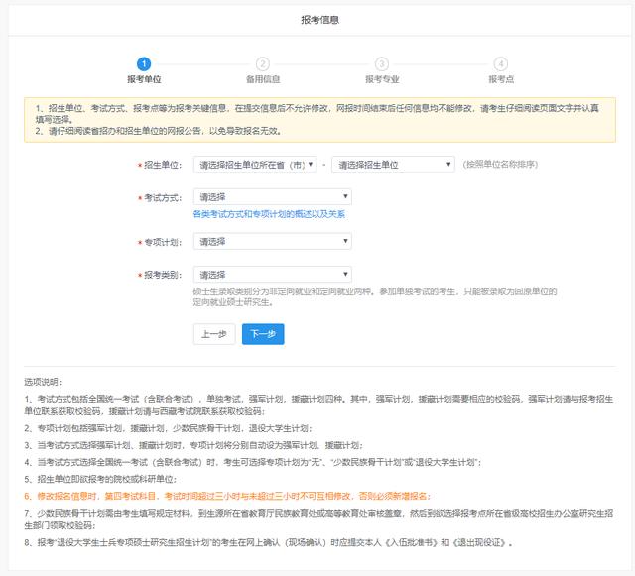Click note 5 招生单位即欲报考的院校
Viewport: 635px width, 576px height.
[x=100, y=479]
